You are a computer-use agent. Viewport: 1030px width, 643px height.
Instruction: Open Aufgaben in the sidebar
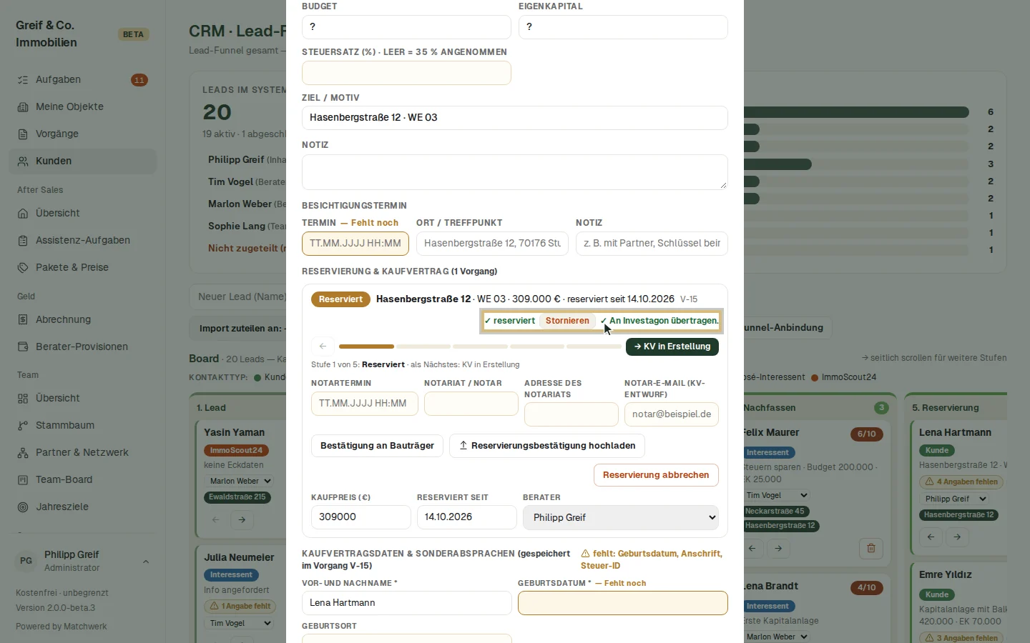click(x=82, y=80)
